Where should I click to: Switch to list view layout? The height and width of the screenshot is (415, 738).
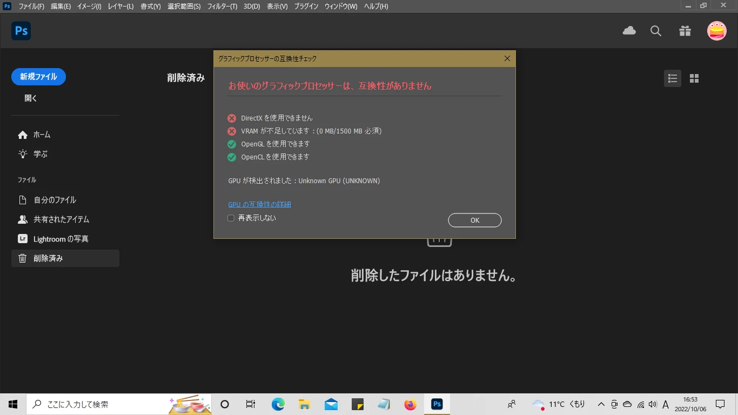pyautogui.click(x=673, y=78)
